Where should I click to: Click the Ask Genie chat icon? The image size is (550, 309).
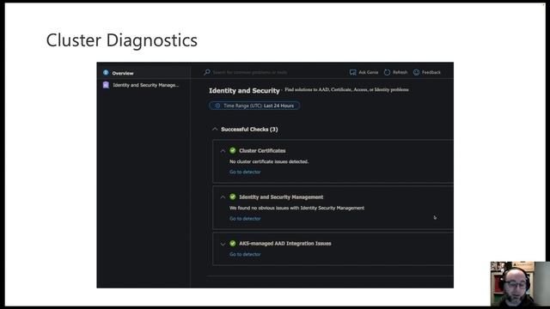(x=353, y=72)
